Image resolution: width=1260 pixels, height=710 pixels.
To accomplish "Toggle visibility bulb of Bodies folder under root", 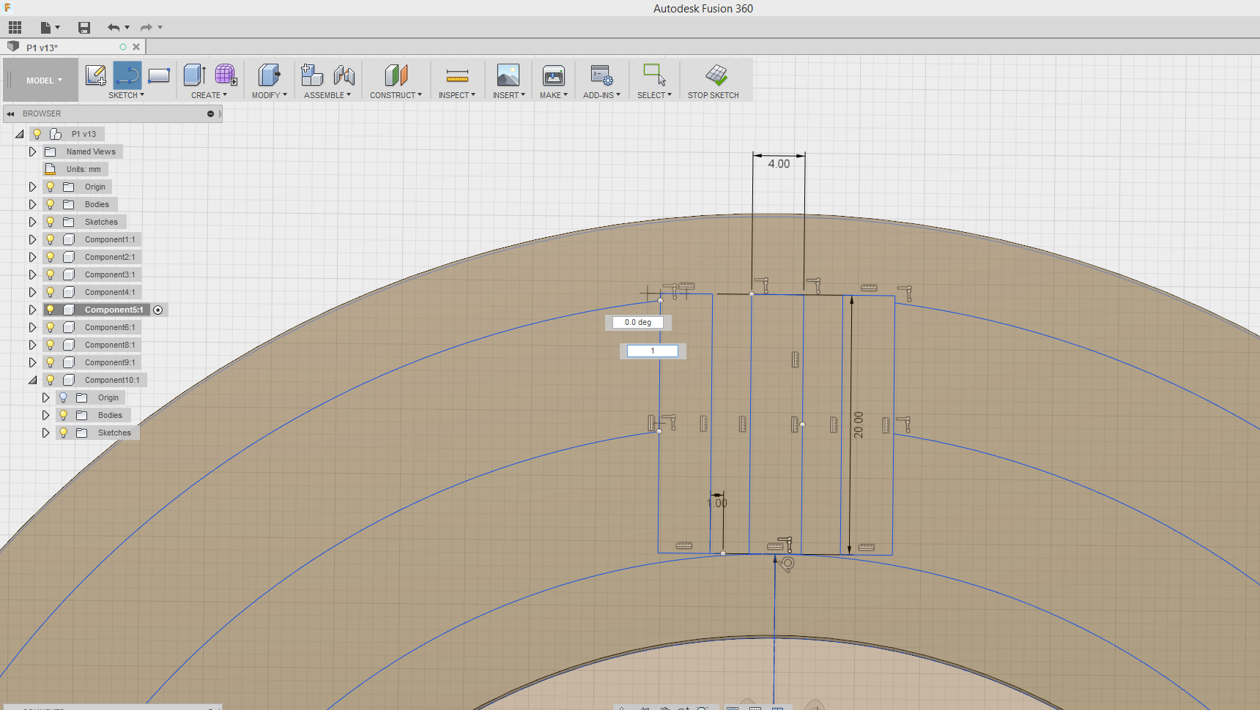I will click(x=51, y=204).
